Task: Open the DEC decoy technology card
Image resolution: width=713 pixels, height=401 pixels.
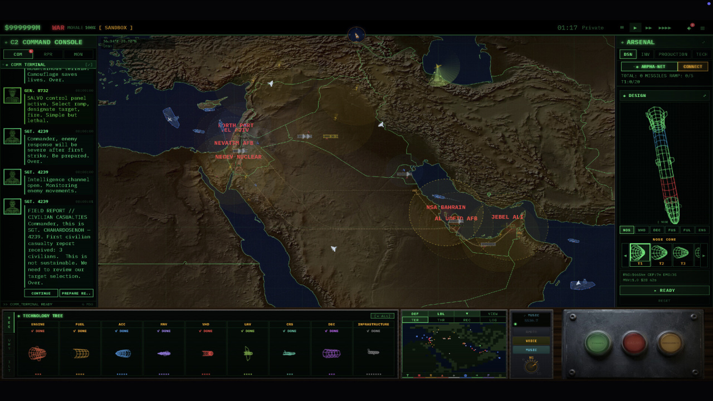Action: [331, 349]
